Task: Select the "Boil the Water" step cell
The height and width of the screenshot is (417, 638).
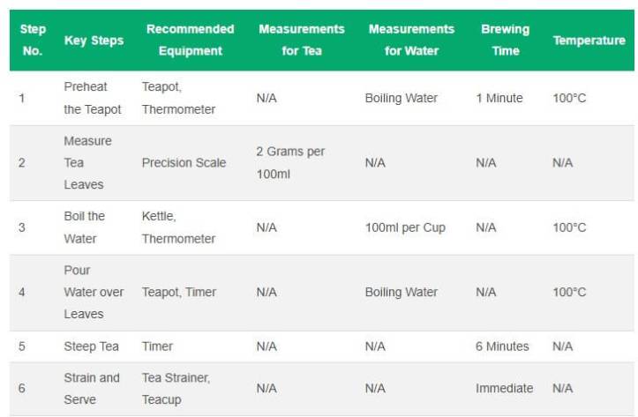Action: 84,227
